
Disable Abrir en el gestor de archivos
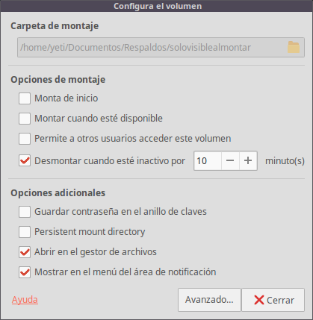tap(25, 252)
